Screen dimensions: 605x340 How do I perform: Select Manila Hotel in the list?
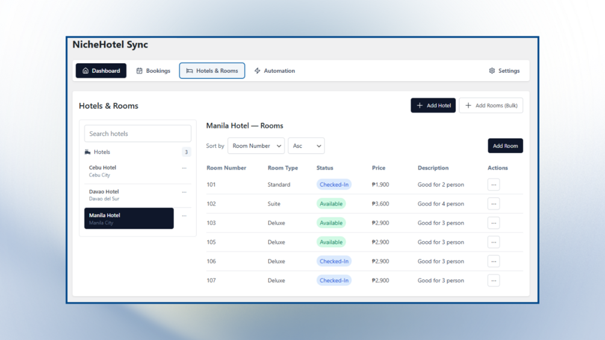tap(129, 218)
